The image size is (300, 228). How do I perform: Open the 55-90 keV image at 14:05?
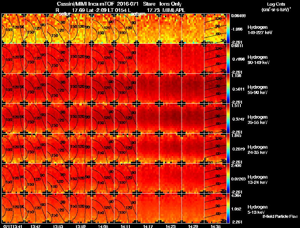coord(103,89)
